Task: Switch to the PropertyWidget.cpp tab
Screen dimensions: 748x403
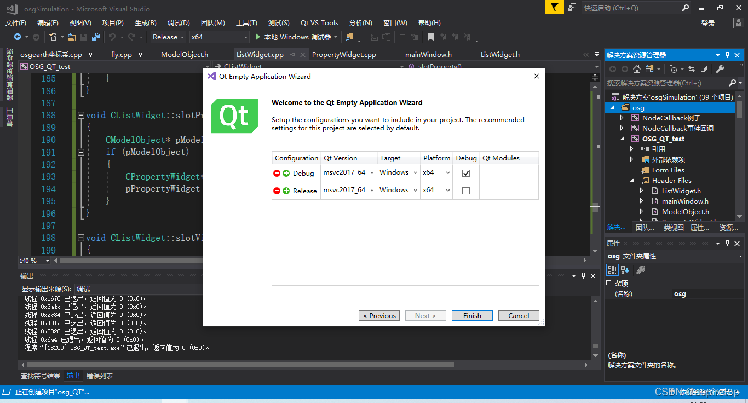Action: (344, 55)
